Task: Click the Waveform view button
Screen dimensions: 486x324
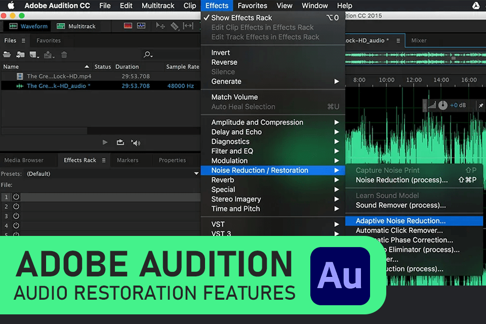Action: 28,26
